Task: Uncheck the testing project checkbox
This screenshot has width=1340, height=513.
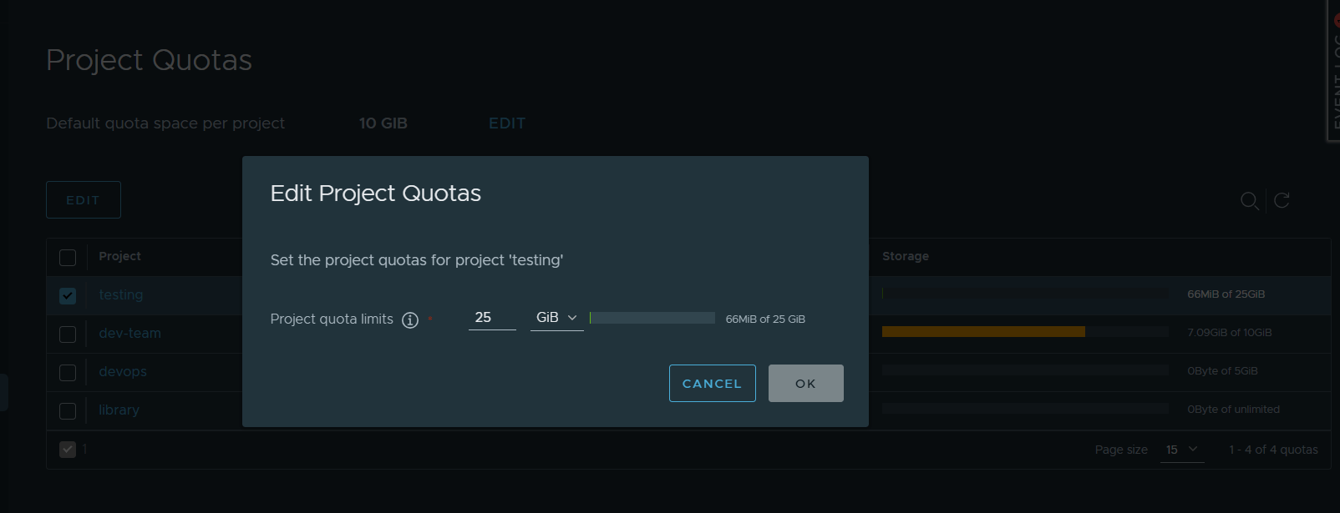Action: coord(68,296)
